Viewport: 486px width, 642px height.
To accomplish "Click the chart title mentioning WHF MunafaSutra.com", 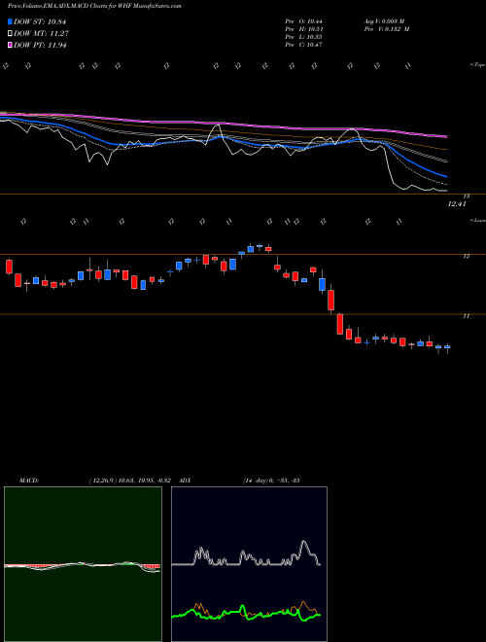I will click(94, 6).
